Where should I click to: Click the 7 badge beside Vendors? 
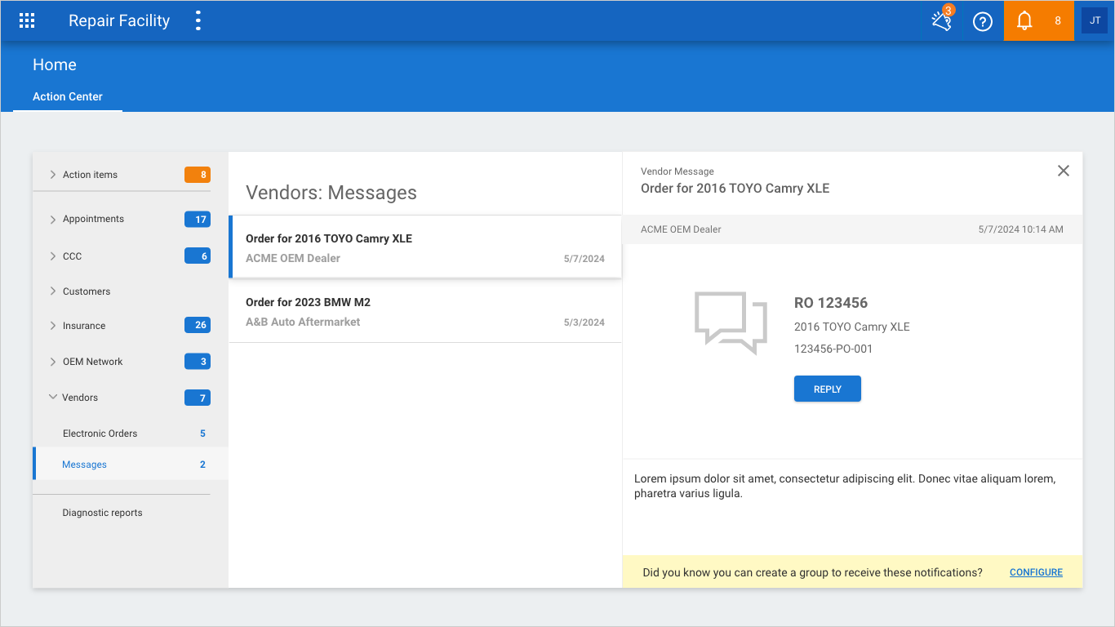pyautogui.click(x=198, y=398)
